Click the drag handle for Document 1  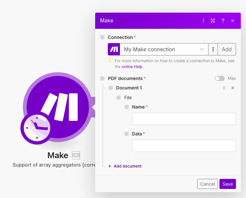click(224, 88)
